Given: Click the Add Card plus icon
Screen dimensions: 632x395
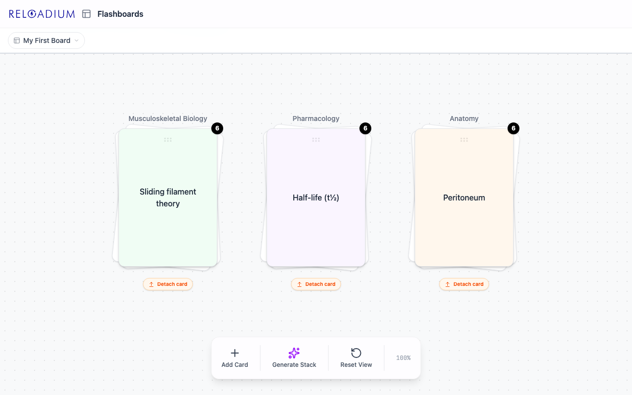Looking at the screenshot, I should coord(235,353).
